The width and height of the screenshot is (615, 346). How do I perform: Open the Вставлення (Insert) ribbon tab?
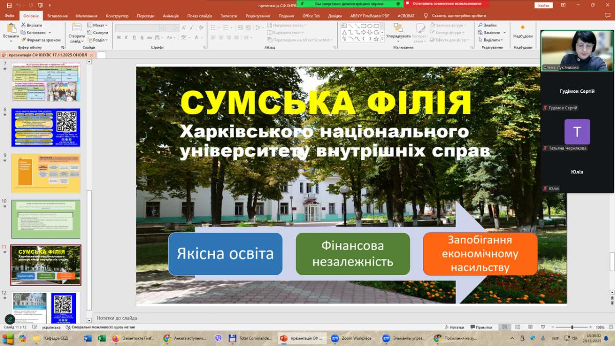[x=57, y=16]
